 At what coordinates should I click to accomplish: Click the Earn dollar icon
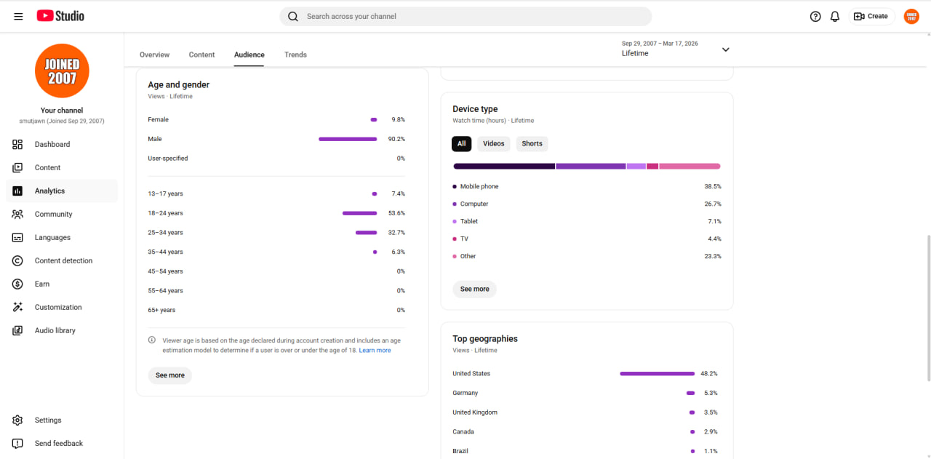(x=17, y=284)
